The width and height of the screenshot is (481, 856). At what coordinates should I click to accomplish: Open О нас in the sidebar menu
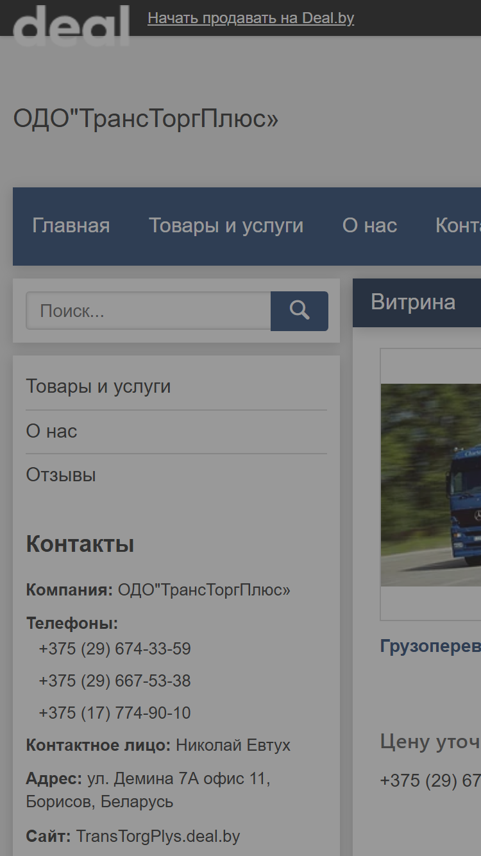[x=51, y=431]
